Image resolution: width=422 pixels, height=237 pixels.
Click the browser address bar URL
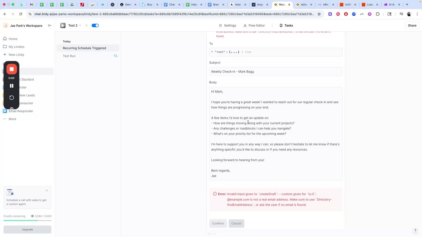[174, 14]
